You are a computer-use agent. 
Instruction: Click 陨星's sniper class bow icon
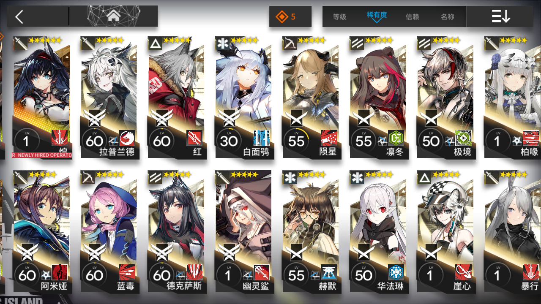(x=290, y=43)
